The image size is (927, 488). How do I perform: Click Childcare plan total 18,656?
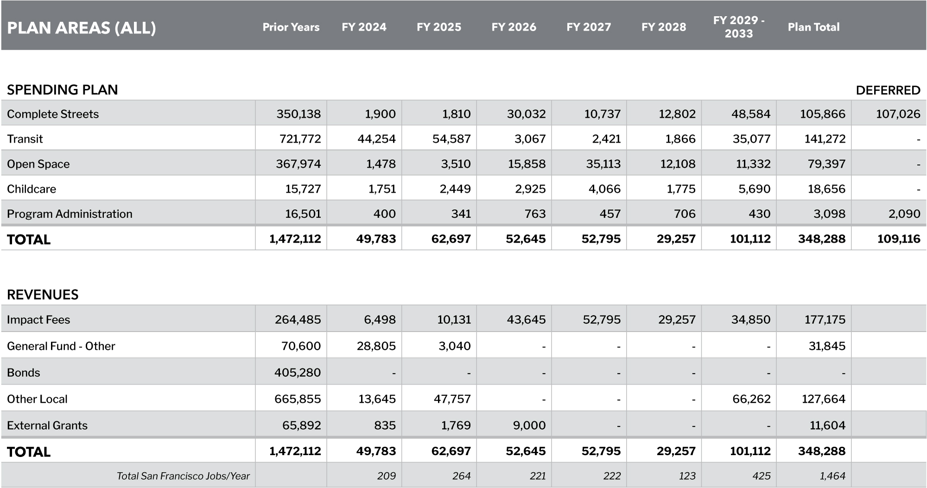[x=827, y=189]
